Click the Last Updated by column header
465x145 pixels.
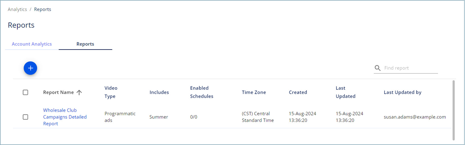402,92
